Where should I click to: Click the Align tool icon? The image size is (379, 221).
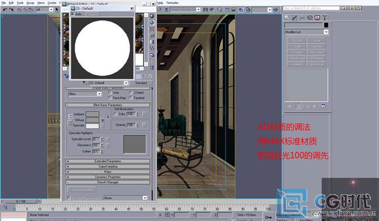212,9
